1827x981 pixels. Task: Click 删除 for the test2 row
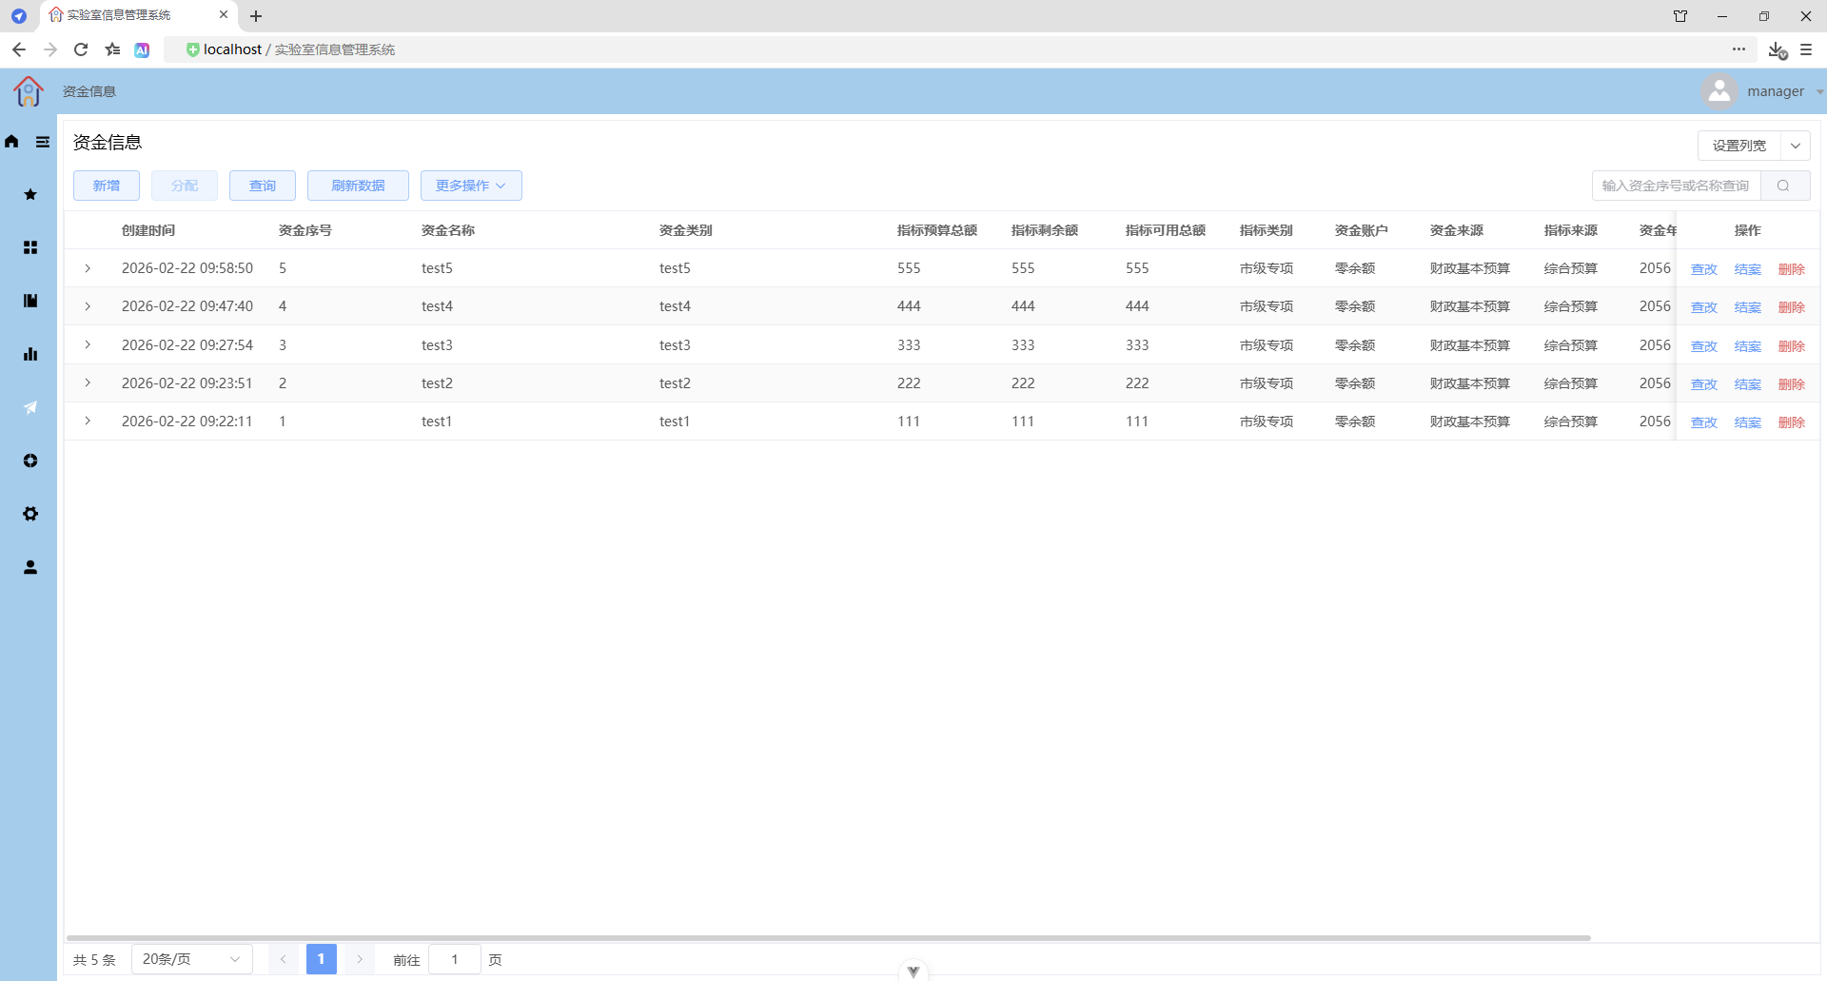(1792, 384)
